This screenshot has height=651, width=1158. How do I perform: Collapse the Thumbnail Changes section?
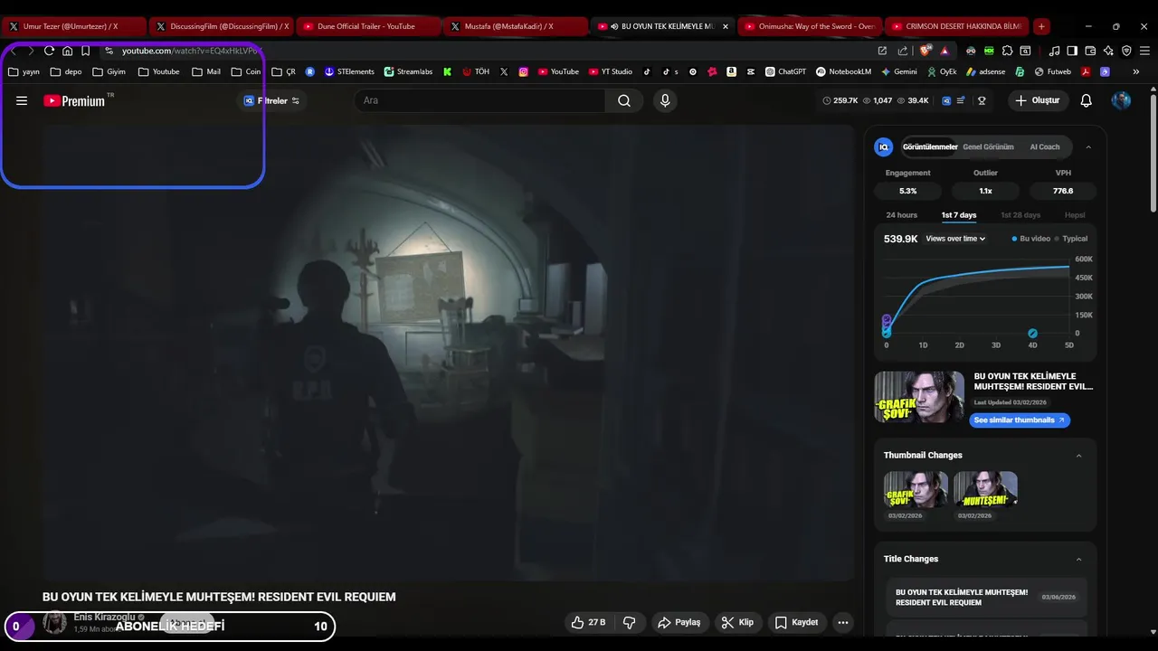click(1078, 456)
